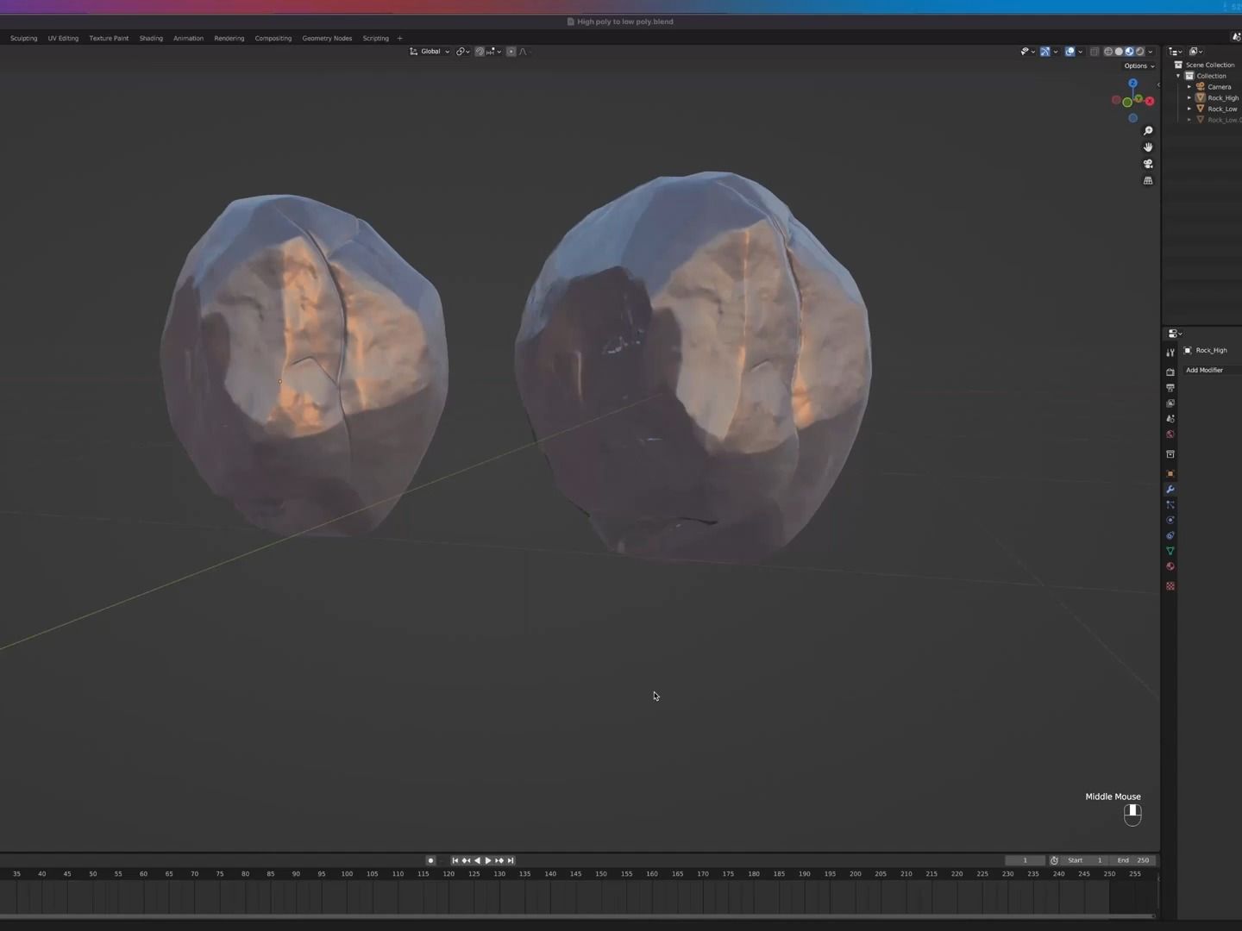
Task: Click the zoom magnifier icon in the viewport sidebar
Action: (1148, 131)
